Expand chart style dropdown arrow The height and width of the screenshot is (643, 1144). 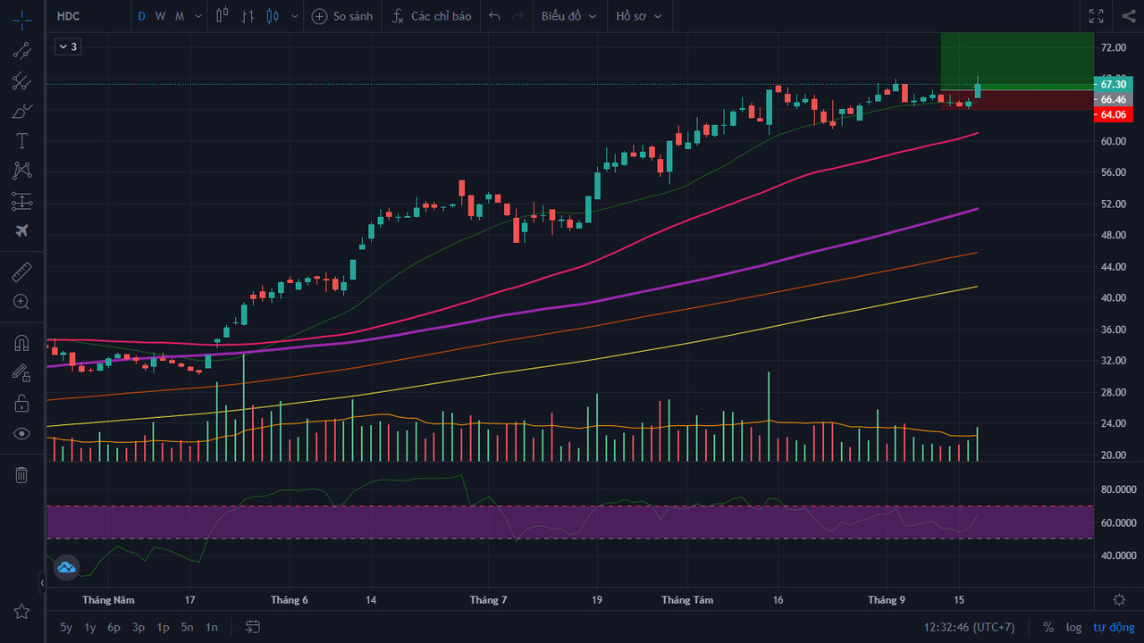click(x=293, y=16)
